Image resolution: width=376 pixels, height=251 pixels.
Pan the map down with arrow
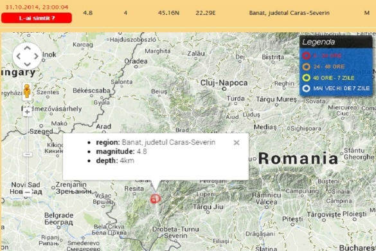pyautogui.click(x=28, y=64)
